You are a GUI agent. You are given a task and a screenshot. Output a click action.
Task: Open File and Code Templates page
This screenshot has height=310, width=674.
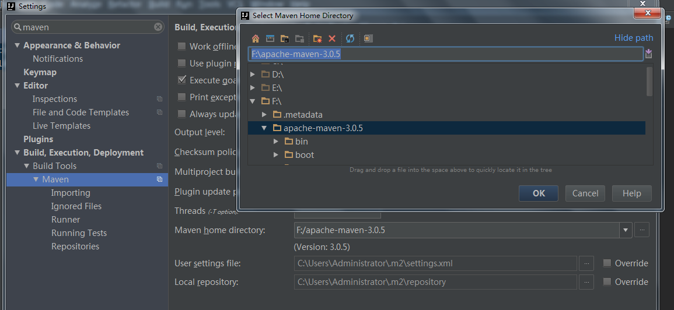[x=81, y=112]
